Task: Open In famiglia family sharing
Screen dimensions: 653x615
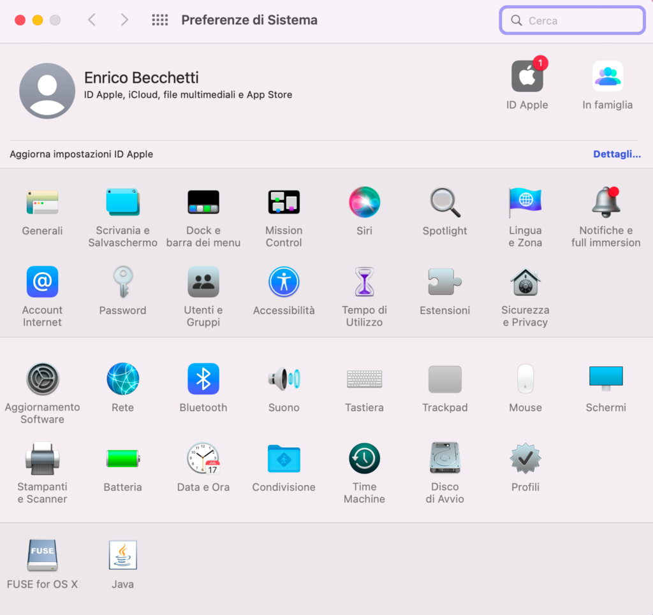Action: [x=608, y=76]
